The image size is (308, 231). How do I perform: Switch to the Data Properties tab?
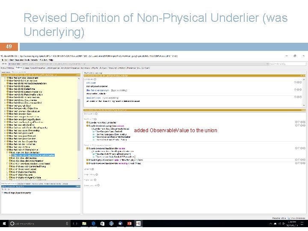coord(53,68)
